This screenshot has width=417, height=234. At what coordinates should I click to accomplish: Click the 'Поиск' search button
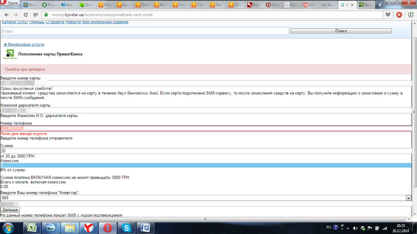point(341,31)
